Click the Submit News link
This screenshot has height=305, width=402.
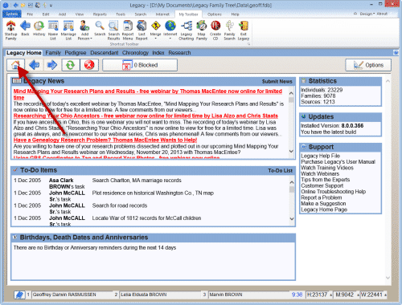coord(277,81)
